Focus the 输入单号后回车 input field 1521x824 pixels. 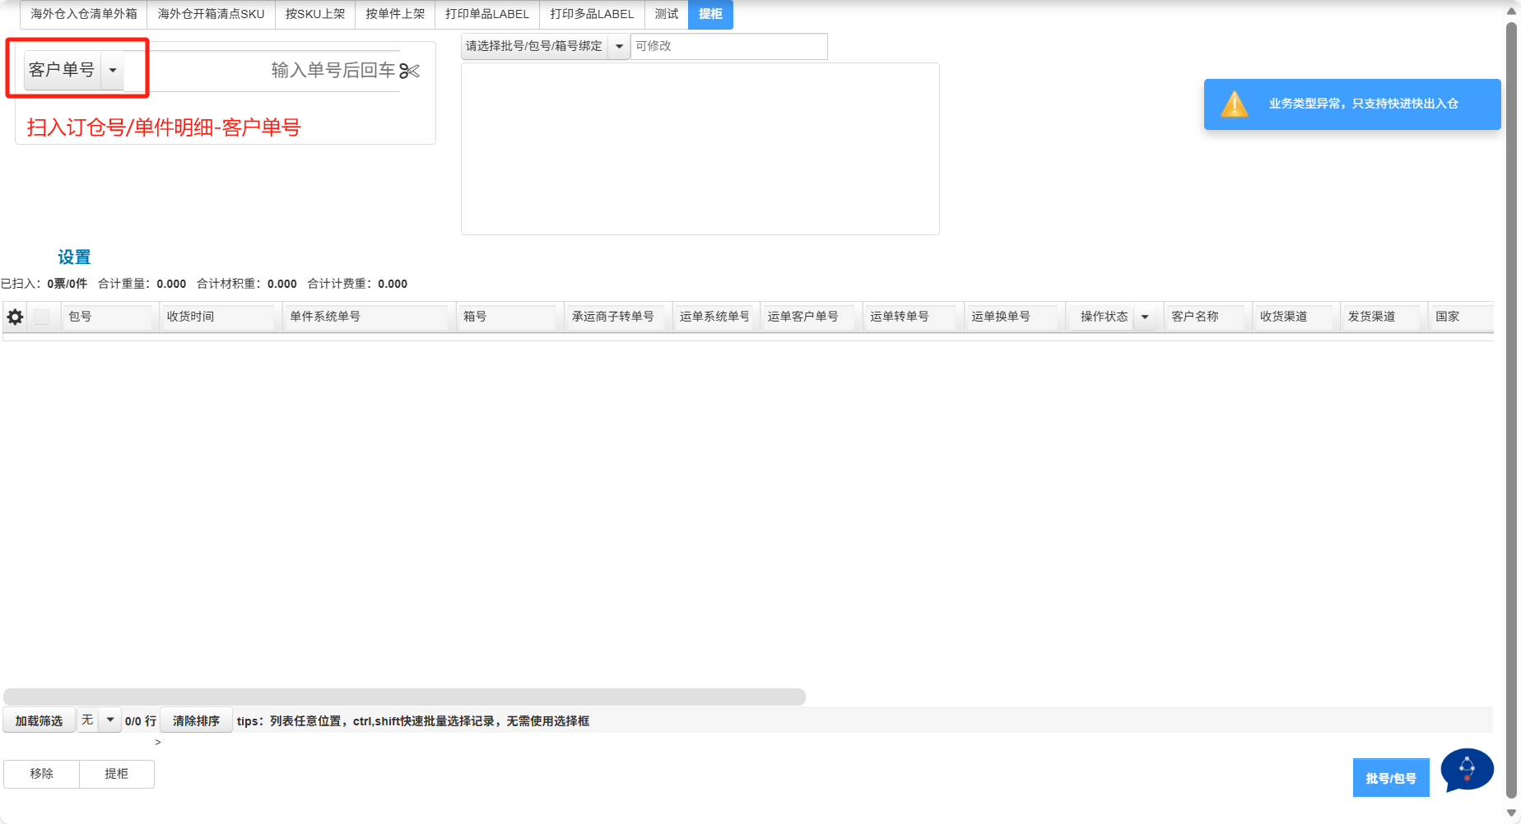click(x=263, y=72)
